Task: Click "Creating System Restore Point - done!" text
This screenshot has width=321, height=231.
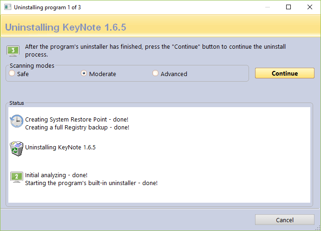Action: point(77,120)
